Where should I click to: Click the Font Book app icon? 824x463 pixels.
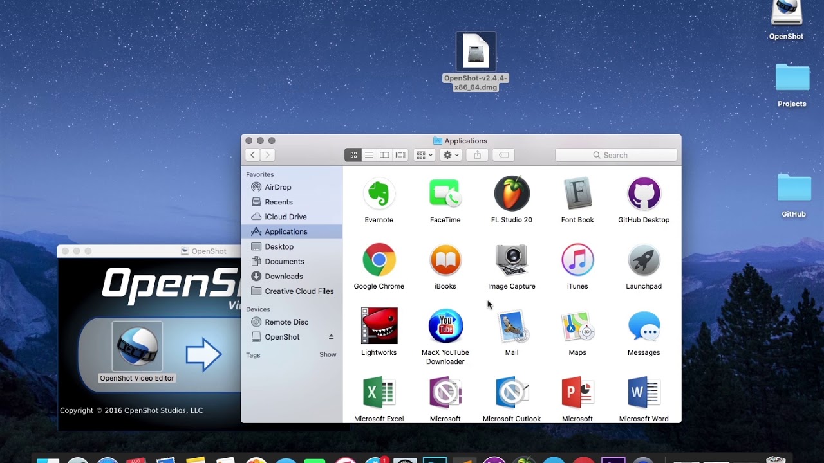(577, 194)
